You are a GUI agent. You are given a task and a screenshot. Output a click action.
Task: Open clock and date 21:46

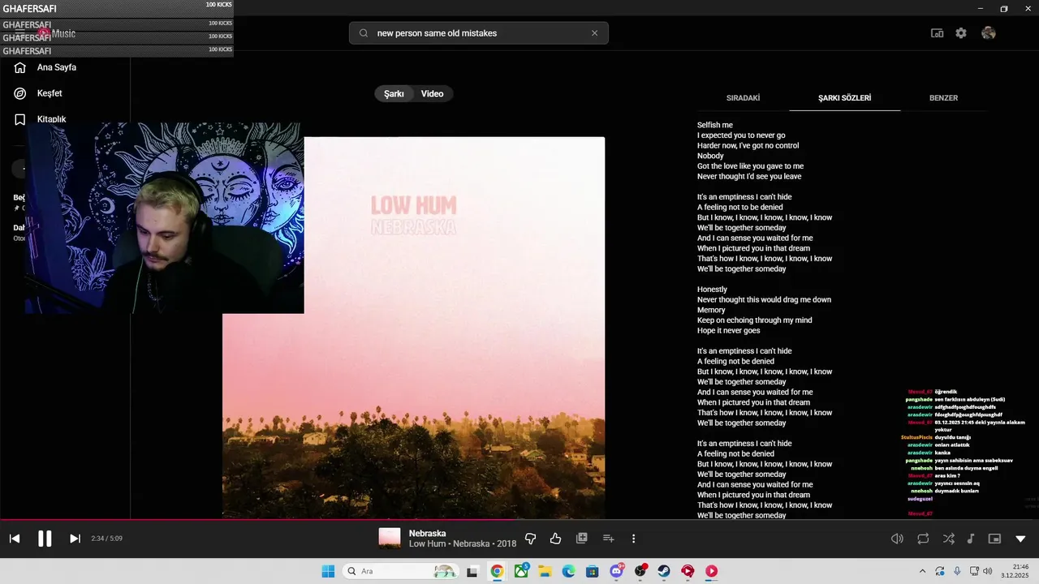(1015, 571)
